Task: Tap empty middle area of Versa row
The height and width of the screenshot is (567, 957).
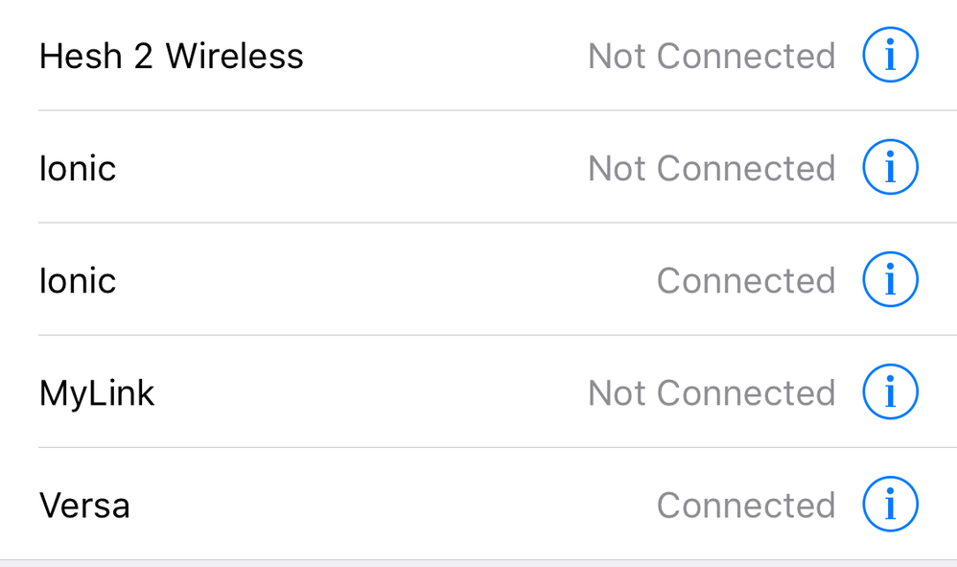Action: [384, 505]
